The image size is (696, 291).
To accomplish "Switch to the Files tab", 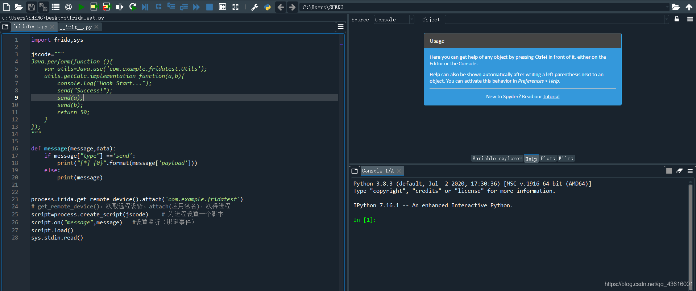I will point(566,158).
